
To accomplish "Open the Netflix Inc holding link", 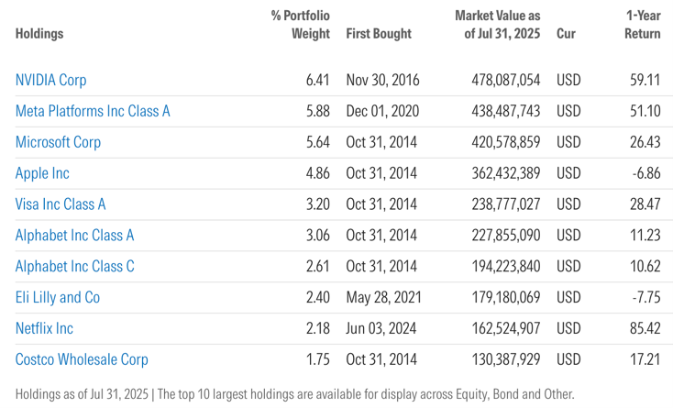I will (x=44, y=328).
